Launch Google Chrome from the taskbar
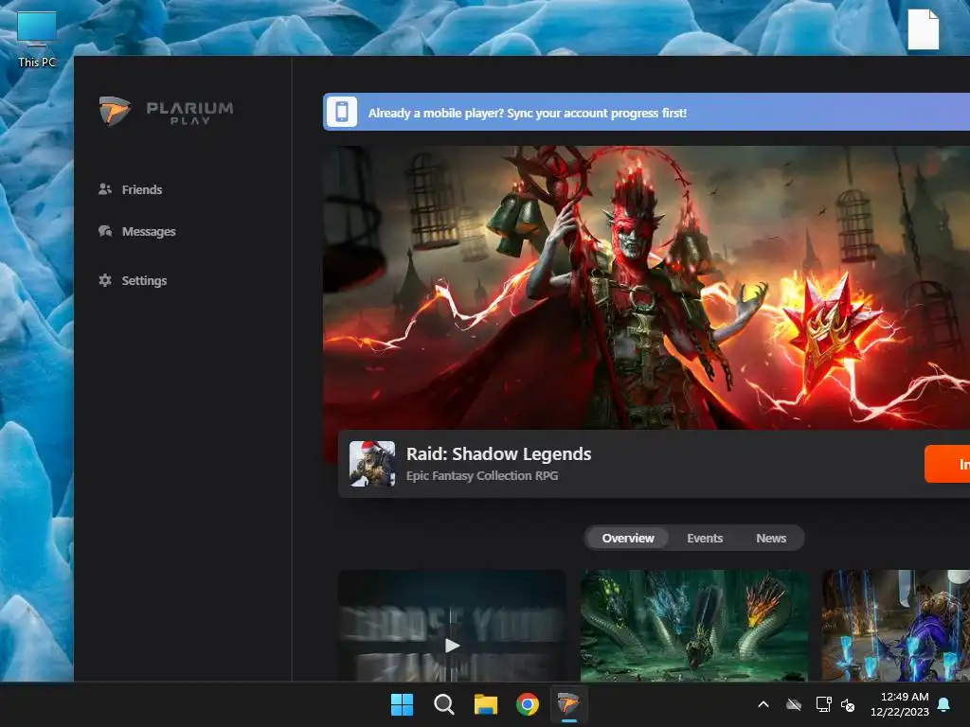Viewport: 970px width, 727px height. pyautogui.click(x=527, y=704)
